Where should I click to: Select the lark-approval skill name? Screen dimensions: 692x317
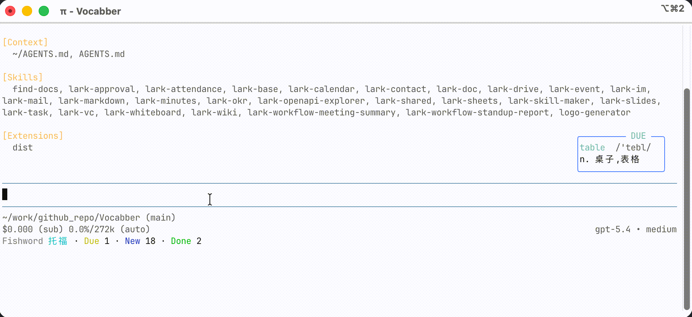(102, 89)
